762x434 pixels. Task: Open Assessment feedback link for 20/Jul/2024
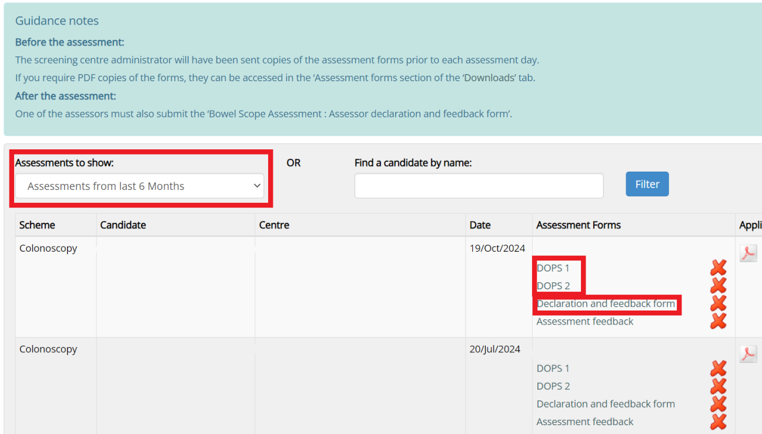[584, 422]
